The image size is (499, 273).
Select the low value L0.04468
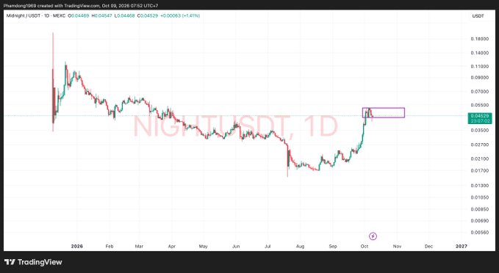tap(124, 15)
